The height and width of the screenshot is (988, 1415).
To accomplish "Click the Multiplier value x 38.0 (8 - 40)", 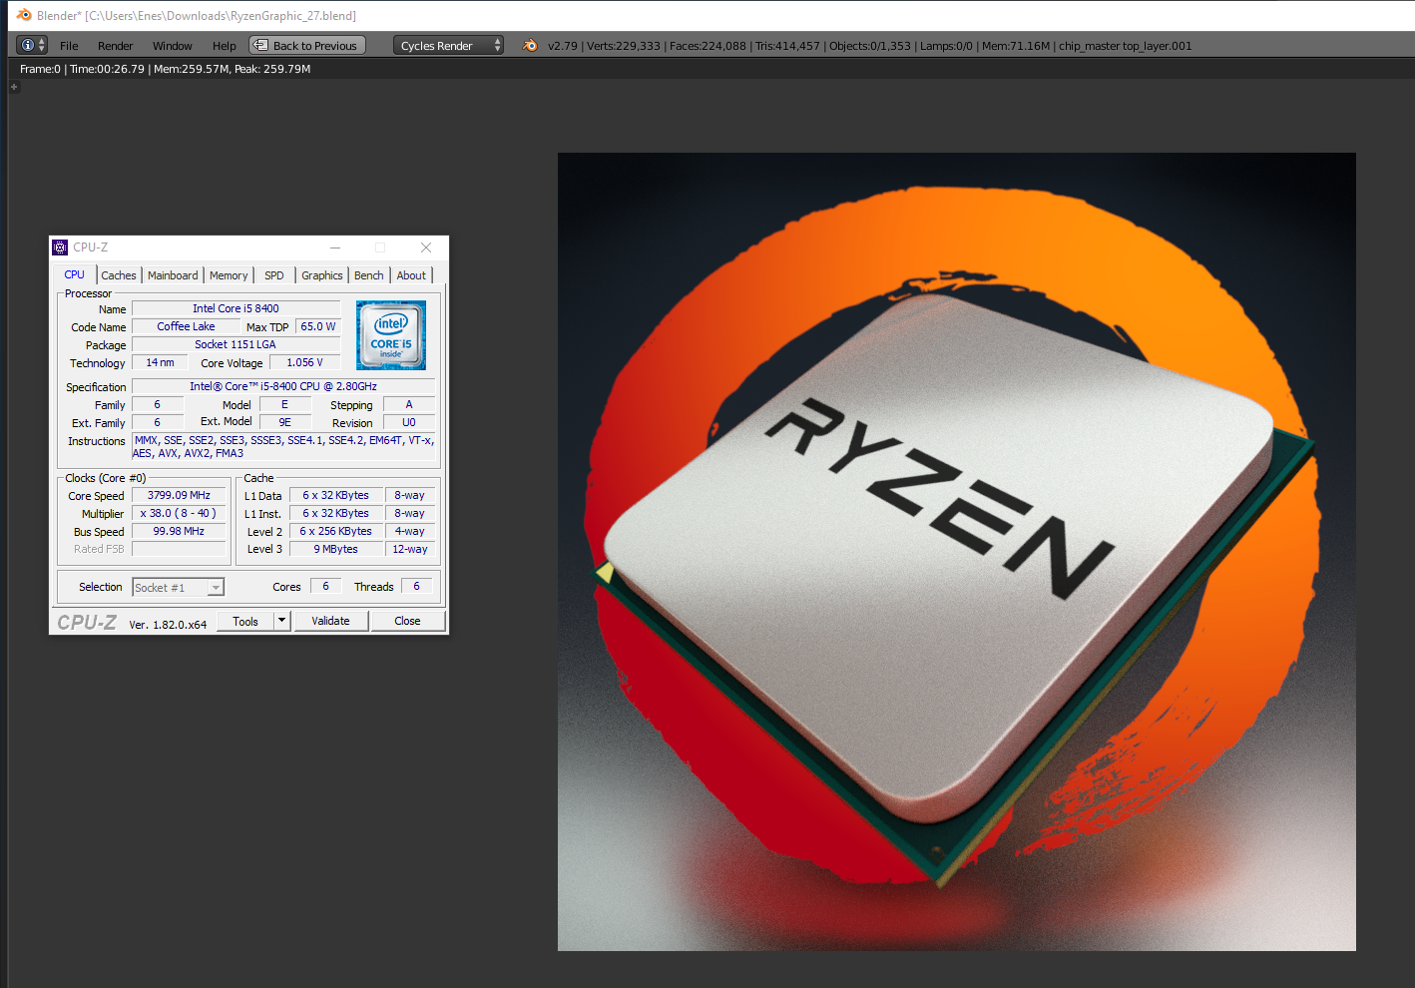I will pos(179,514).
